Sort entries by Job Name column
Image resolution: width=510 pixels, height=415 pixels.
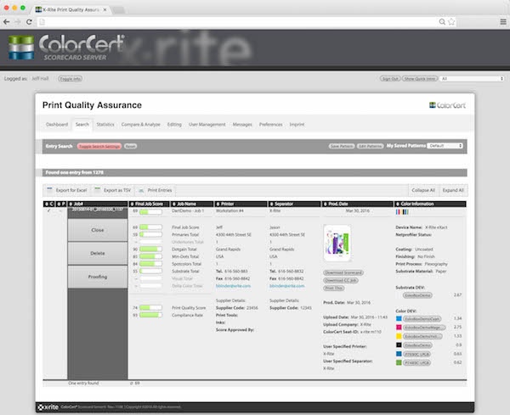[192, 204]
